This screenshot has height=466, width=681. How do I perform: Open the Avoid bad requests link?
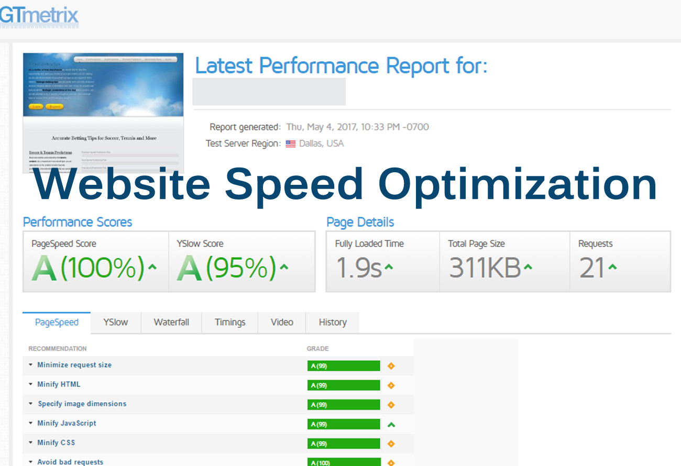[70, 462]
